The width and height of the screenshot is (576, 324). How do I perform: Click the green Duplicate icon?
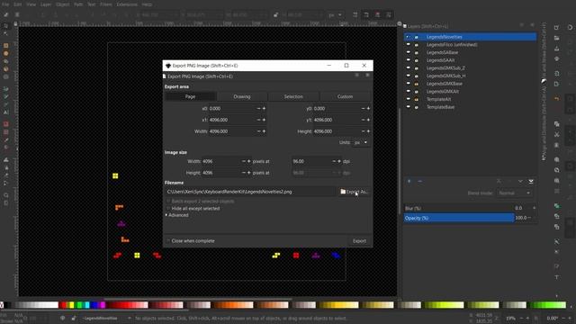[557, 206]
